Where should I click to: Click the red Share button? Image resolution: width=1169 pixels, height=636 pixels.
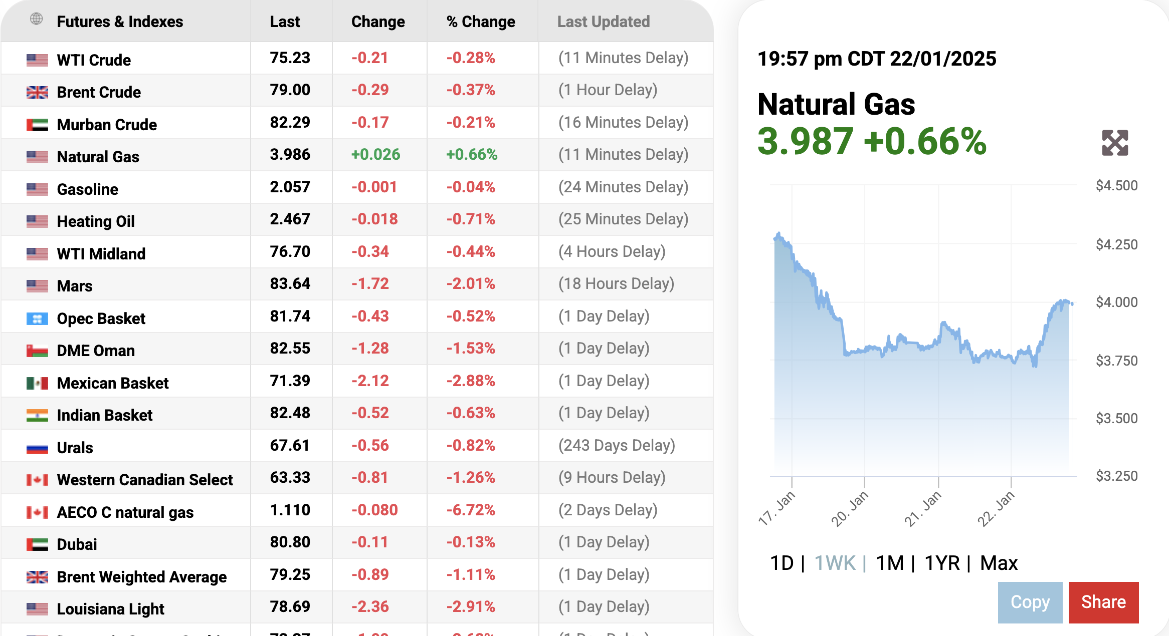click(x=1104, y=602)
